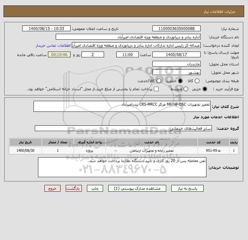Click the پاسخ به نیاز button
248x240 pixels.
187,188
